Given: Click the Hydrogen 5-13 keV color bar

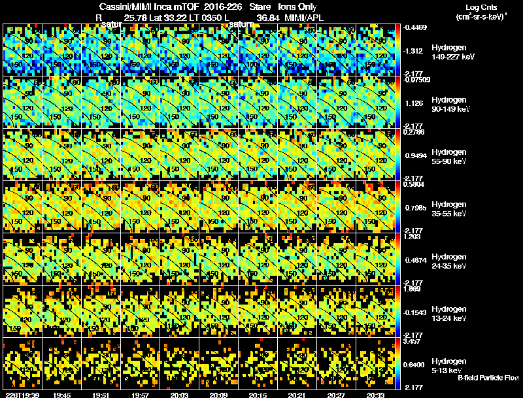Looking at the screenshot, I should (397, 364).
